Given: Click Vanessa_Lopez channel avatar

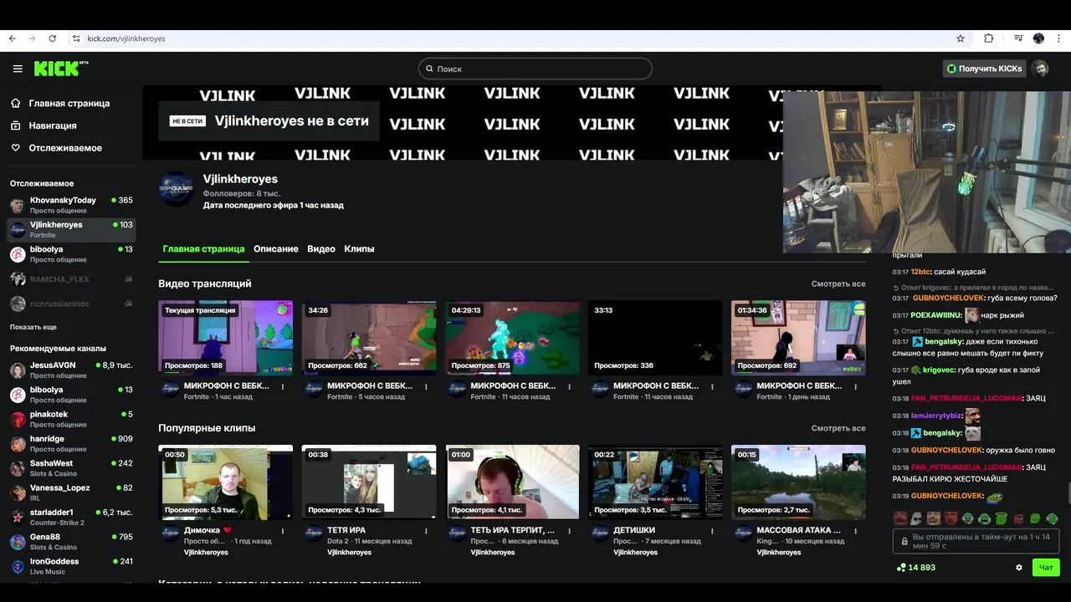Looking at the screenshot, I should (18, 492).
